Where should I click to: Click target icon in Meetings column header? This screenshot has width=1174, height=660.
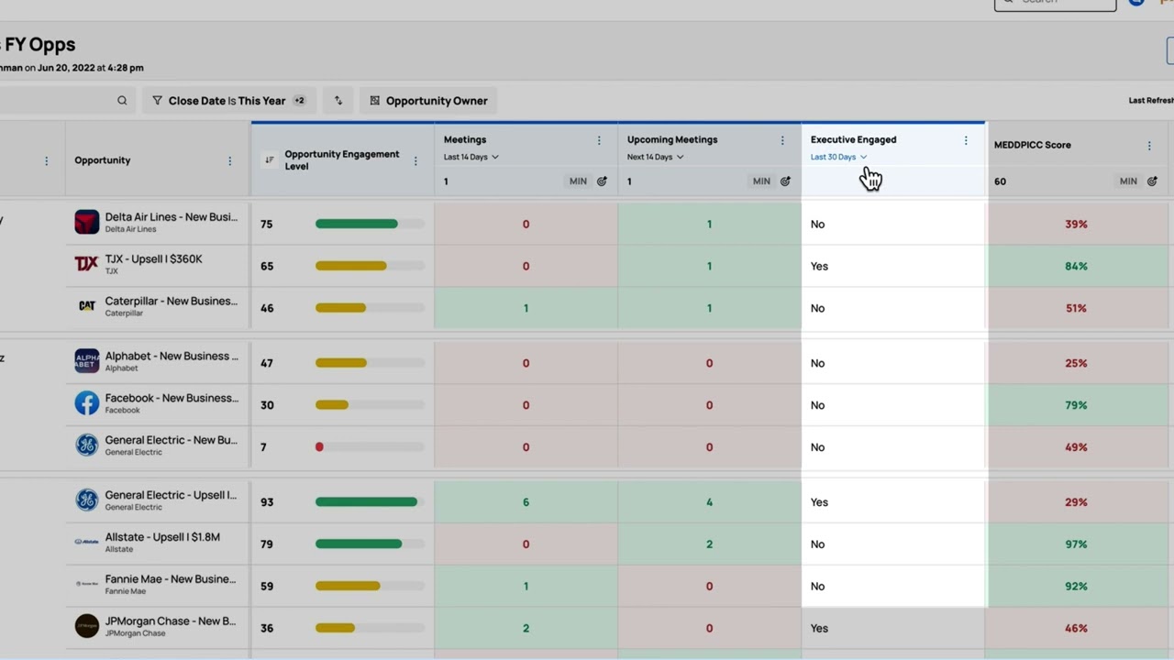pos(603,181)
